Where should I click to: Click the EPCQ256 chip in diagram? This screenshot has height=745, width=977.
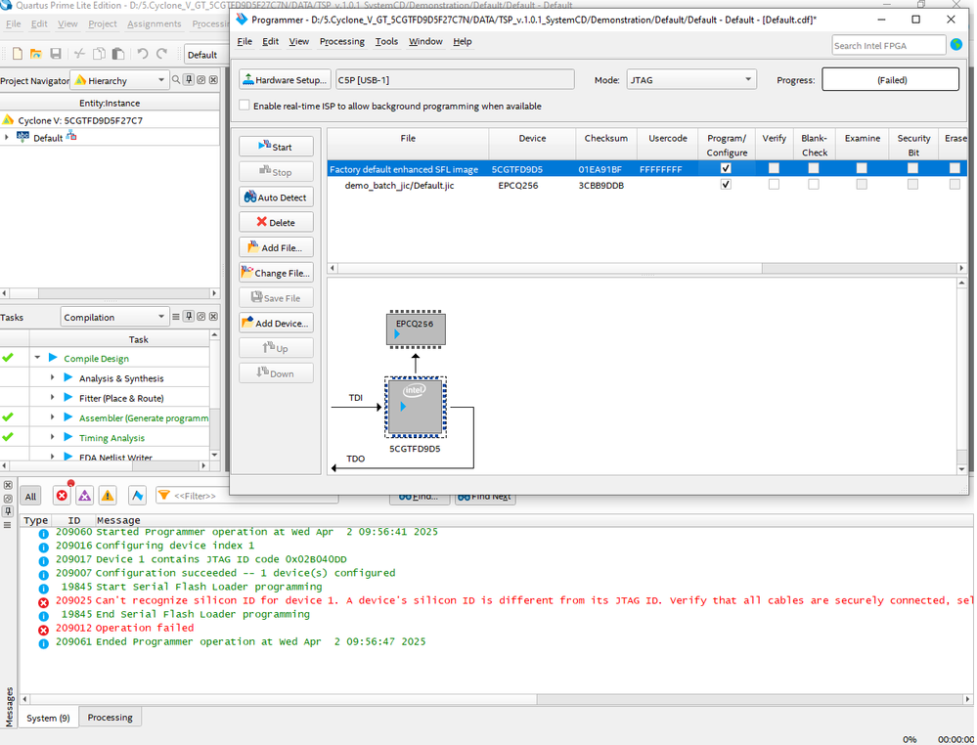[x=415, y=329]
